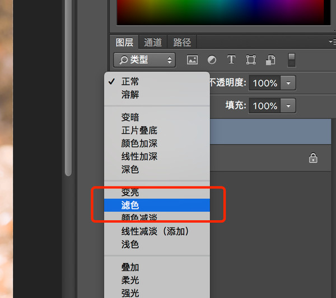Click the lock icon on the layer
This screenshot has width=336, height=298.
click(x=313, y=159)
